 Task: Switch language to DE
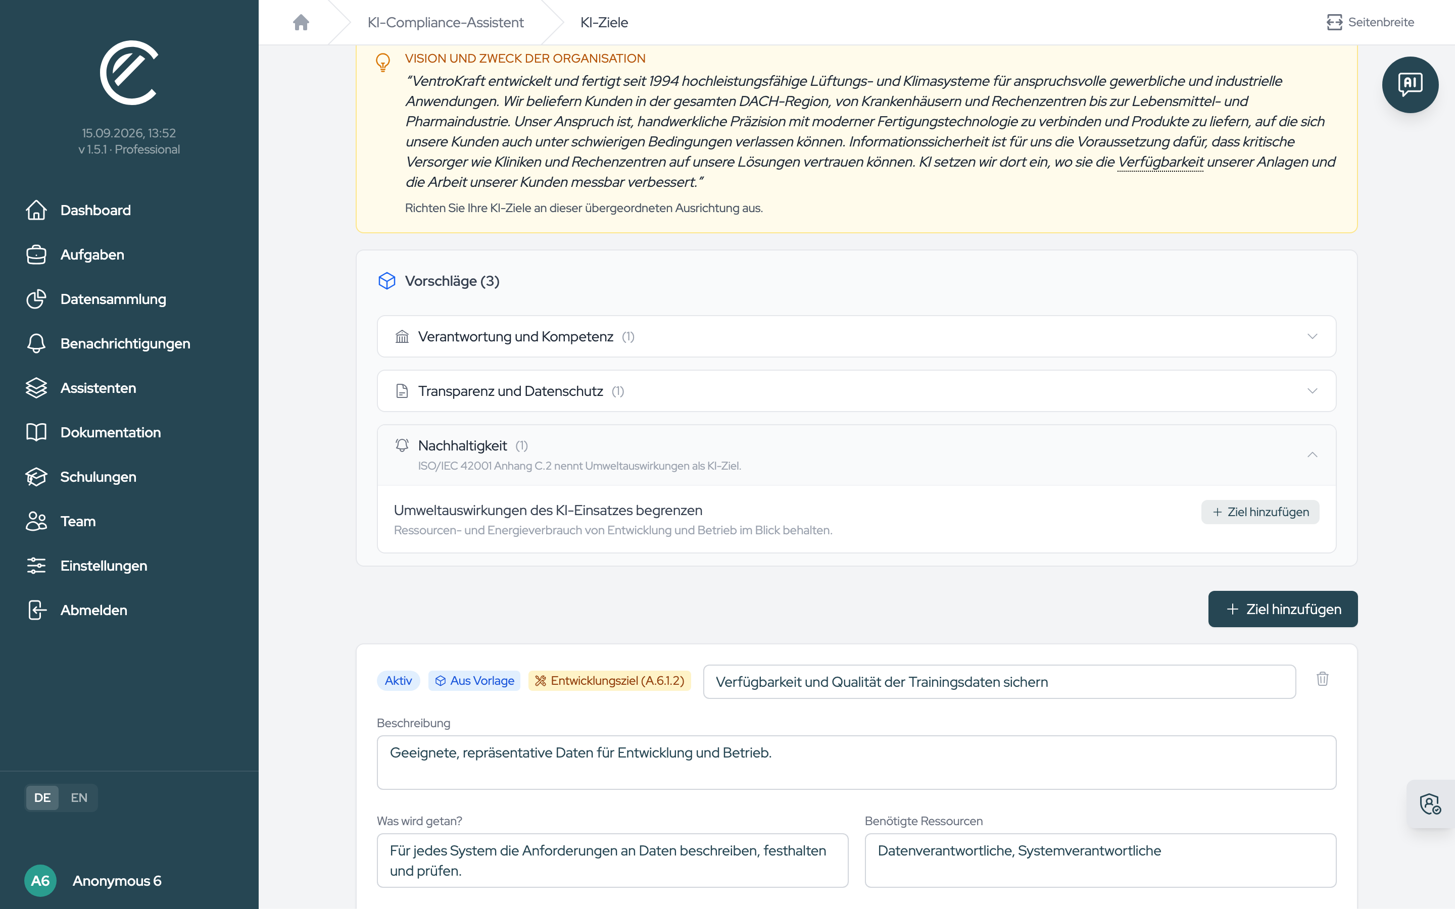42,798
